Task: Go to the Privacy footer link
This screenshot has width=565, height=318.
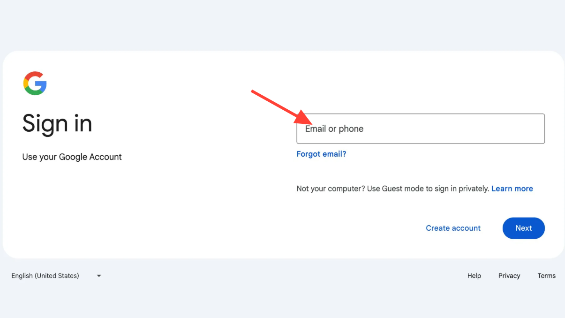Action: point(509,276)
